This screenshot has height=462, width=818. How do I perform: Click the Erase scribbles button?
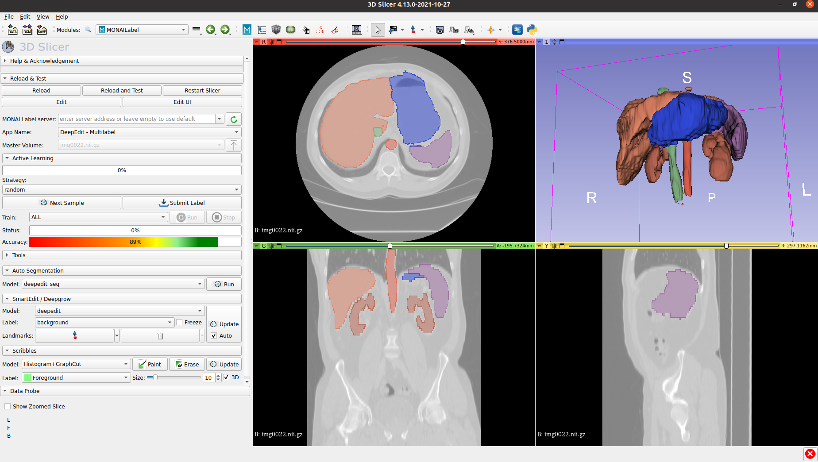[x=187, y=364]
